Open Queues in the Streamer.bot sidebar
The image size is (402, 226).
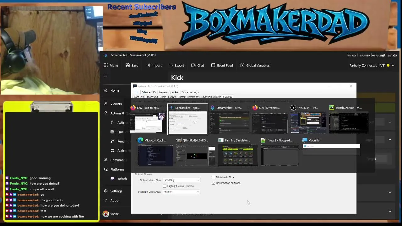click(x=120, y=132)
